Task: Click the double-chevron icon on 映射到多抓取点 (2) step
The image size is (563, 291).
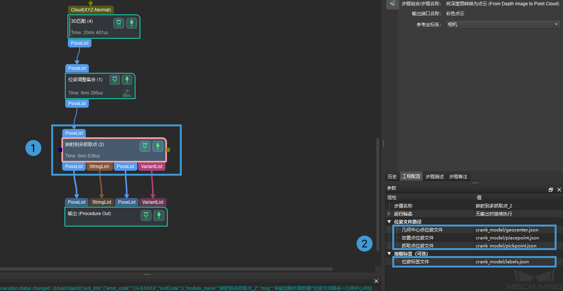Action: coord(145,146)
